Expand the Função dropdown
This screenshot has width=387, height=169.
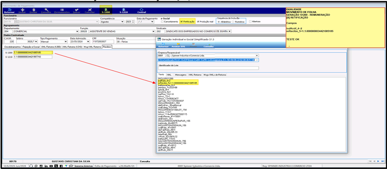[154, 31]
